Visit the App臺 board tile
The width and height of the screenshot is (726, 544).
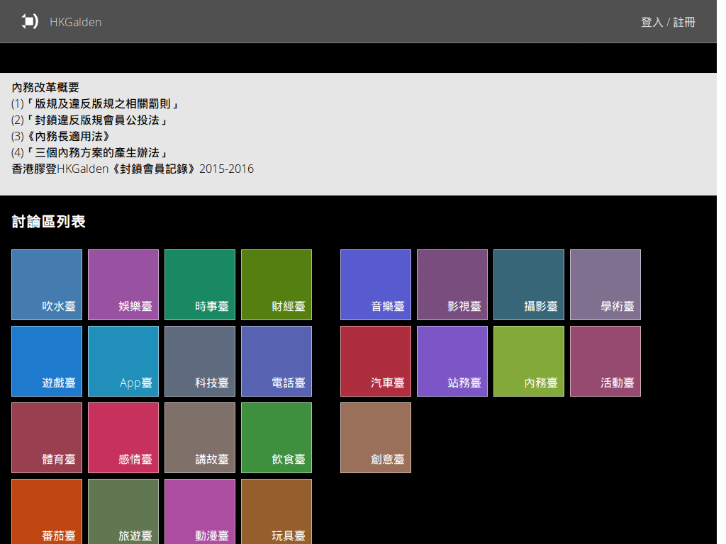click(x=123, y=361)
